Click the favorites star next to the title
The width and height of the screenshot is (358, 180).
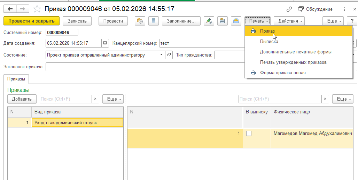tap(36, 9)
